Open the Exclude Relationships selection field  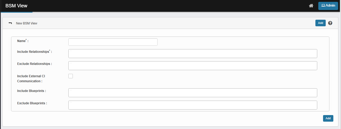[x=193, y=66]
